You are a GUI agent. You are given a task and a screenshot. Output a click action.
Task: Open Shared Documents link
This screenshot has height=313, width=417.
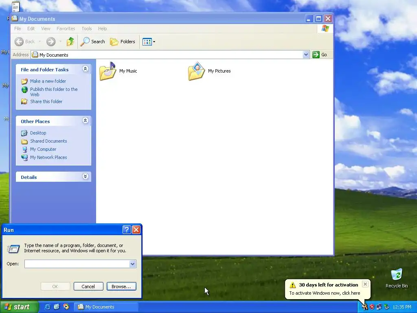(48, 141)
